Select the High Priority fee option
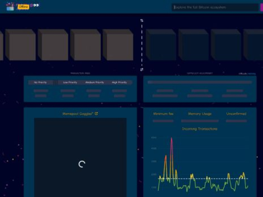The width and height of the screenshot is (263, 197). (119, 82)
